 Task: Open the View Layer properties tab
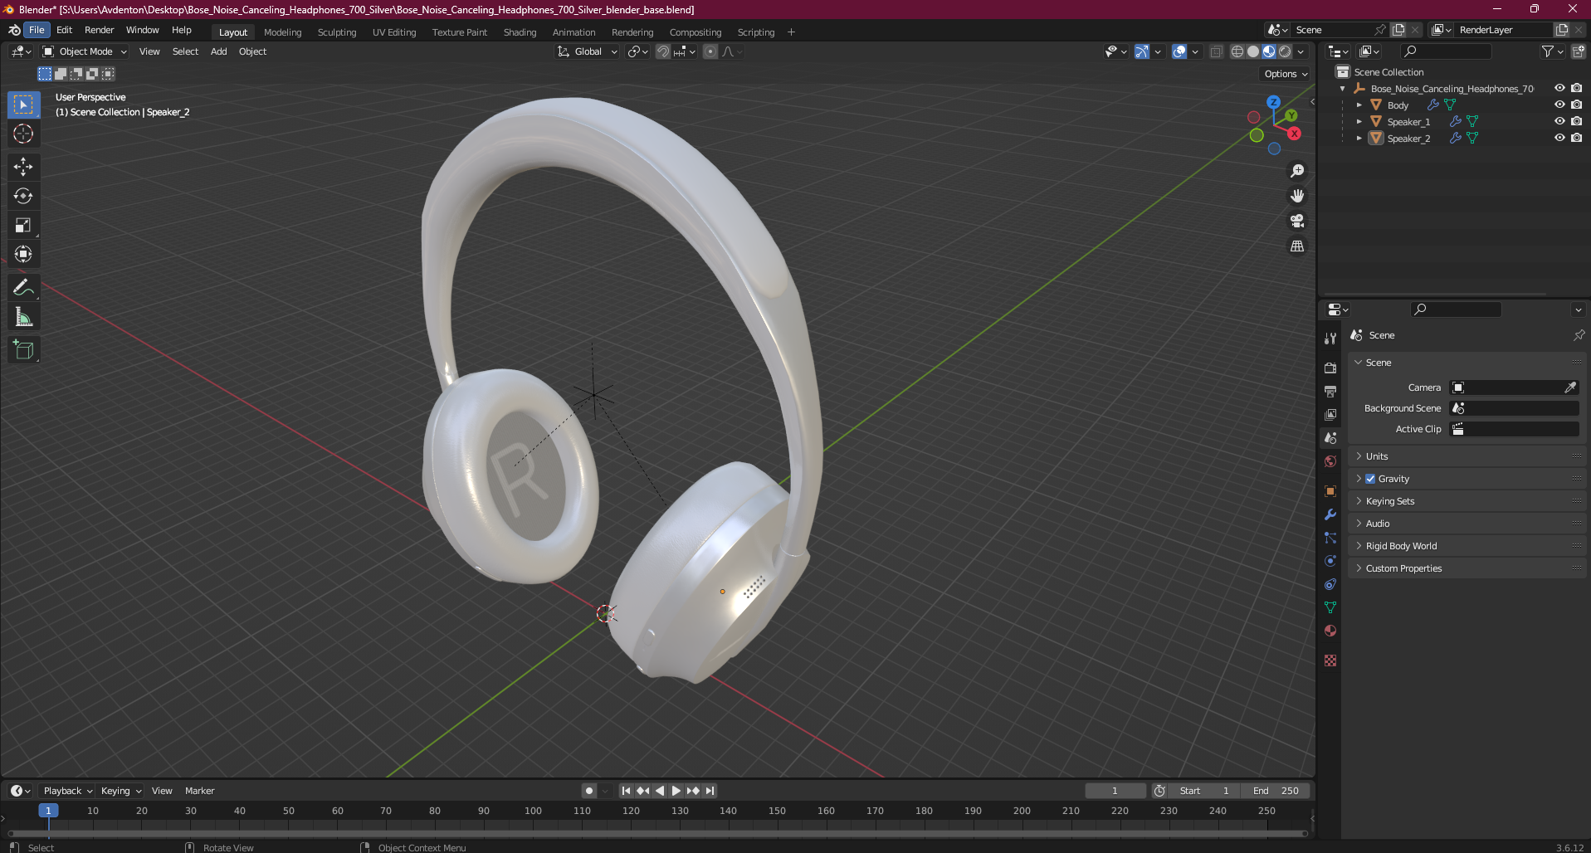tap(1330, 414)
